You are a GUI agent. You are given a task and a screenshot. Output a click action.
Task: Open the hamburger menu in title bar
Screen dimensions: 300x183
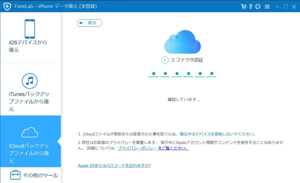[267, 7]
